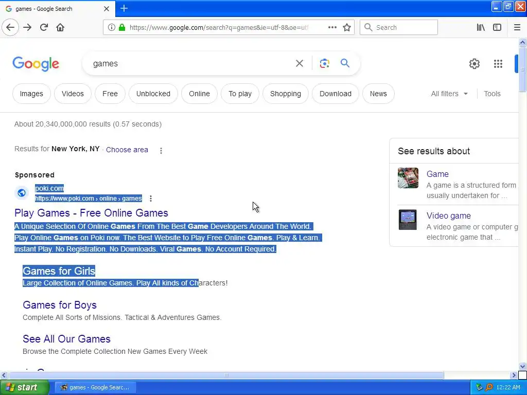The height and width of the screenshot is (395, 527).
Task: Select the Unblocked filter chip
Action: (153, 94)
